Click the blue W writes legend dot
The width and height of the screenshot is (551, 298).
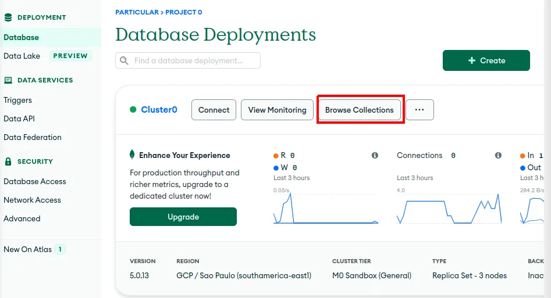coord(276,168)
